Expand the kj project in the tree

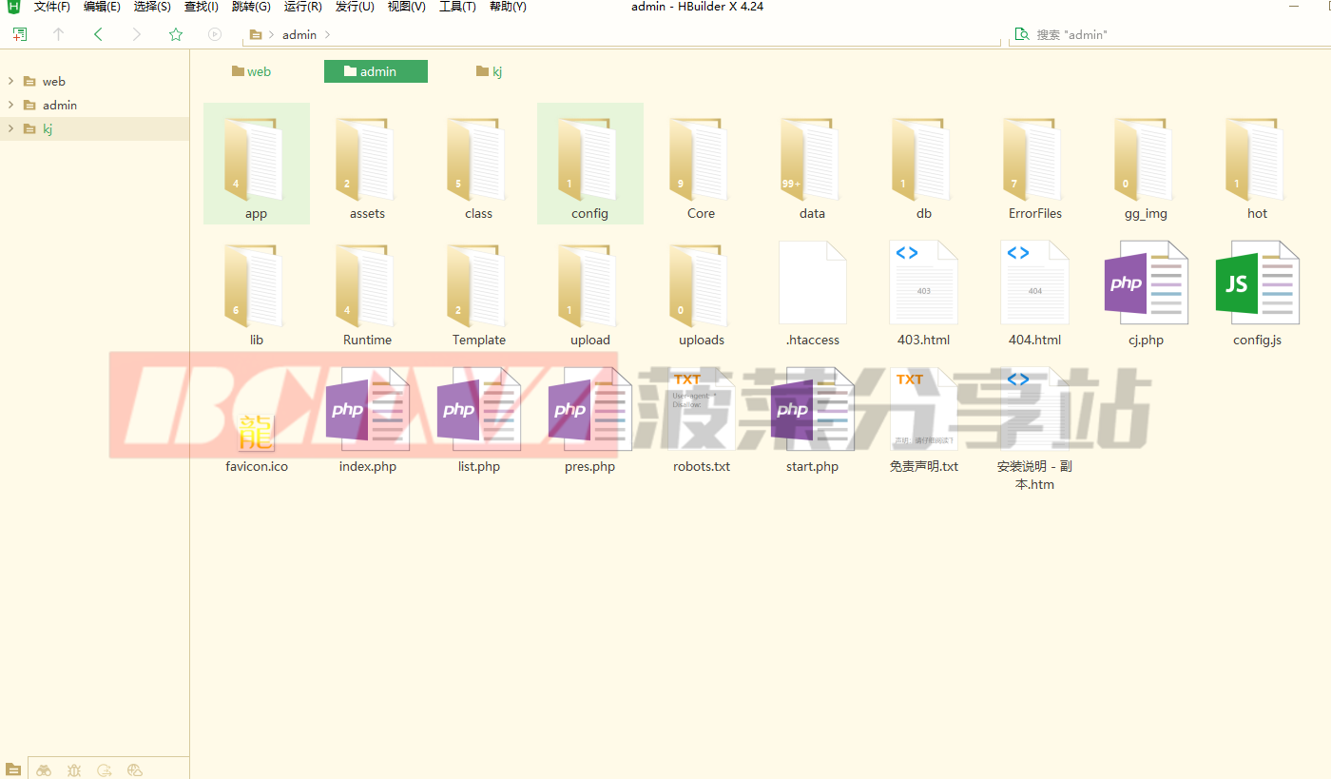coord(10,128)
